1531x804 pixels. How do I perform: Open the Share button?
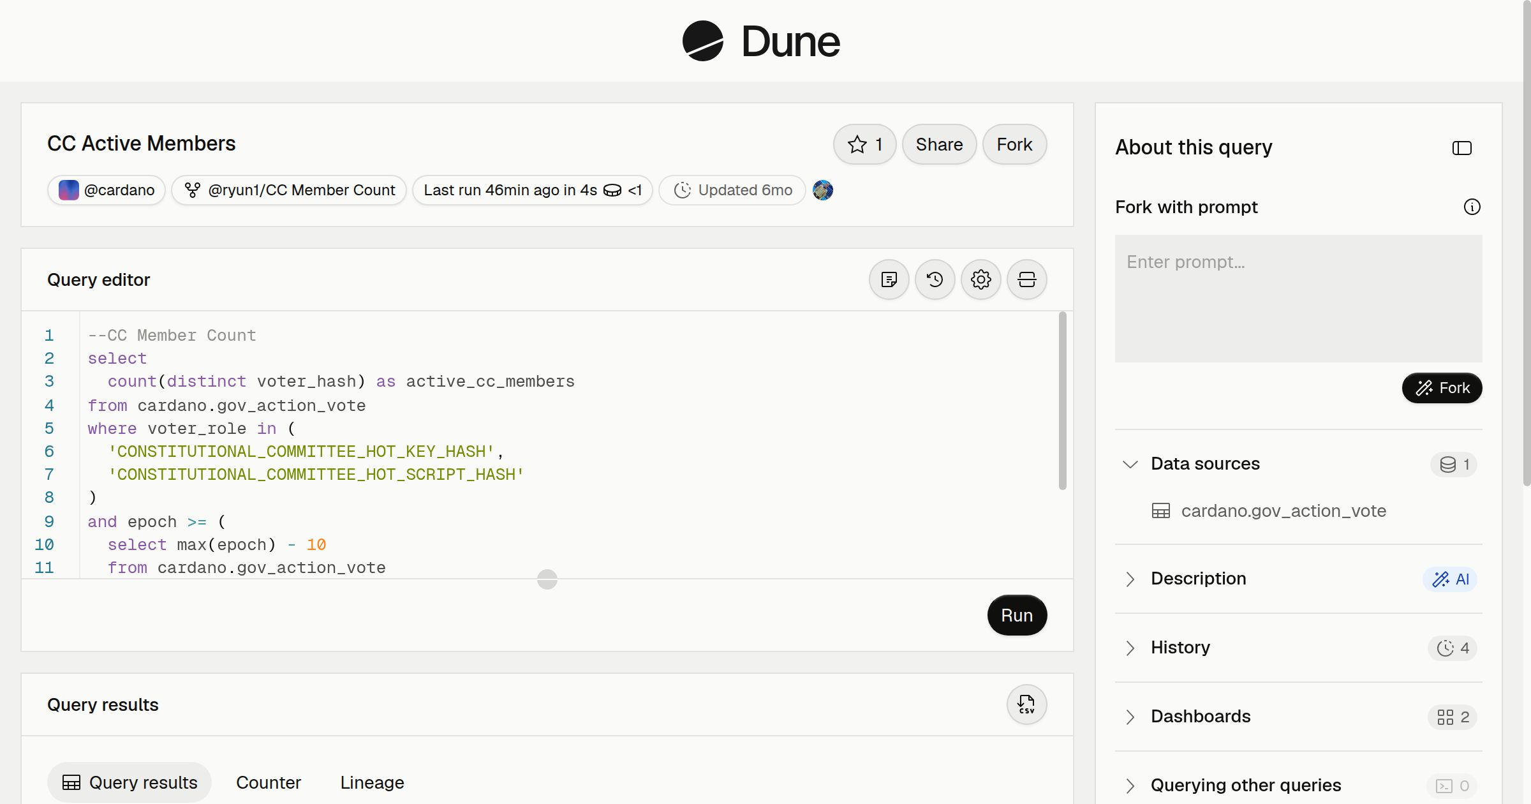pyautogui.click(x=939, y=144)
